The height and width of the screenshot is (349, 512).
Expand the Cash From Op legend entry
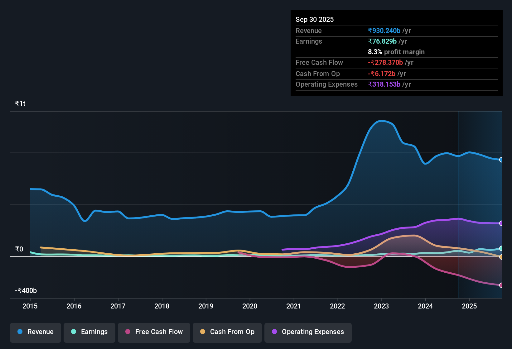point(227,332)
